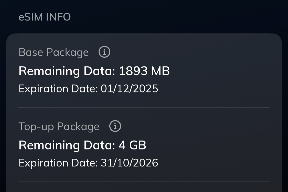Screen dimensions: 288x192
Task: Click the eSIM INFO section header
Action: coord(45,17)
